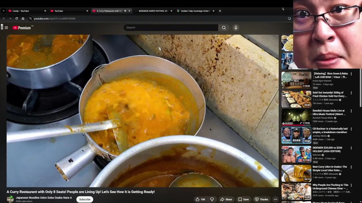Like the video with 10K thumbs up
362x203 pixels.
pyautogui.click(x=200, y=199)
